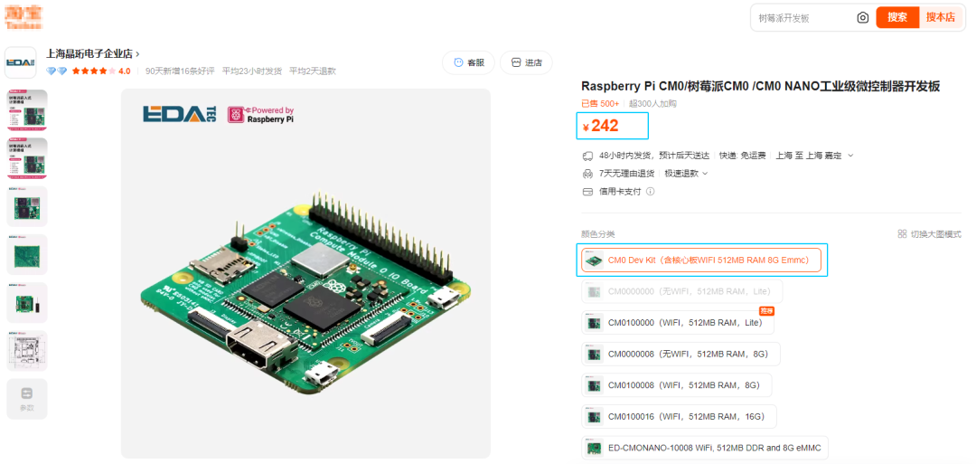Select CM0000000 no-WIFI Lite option

[681, 291]
